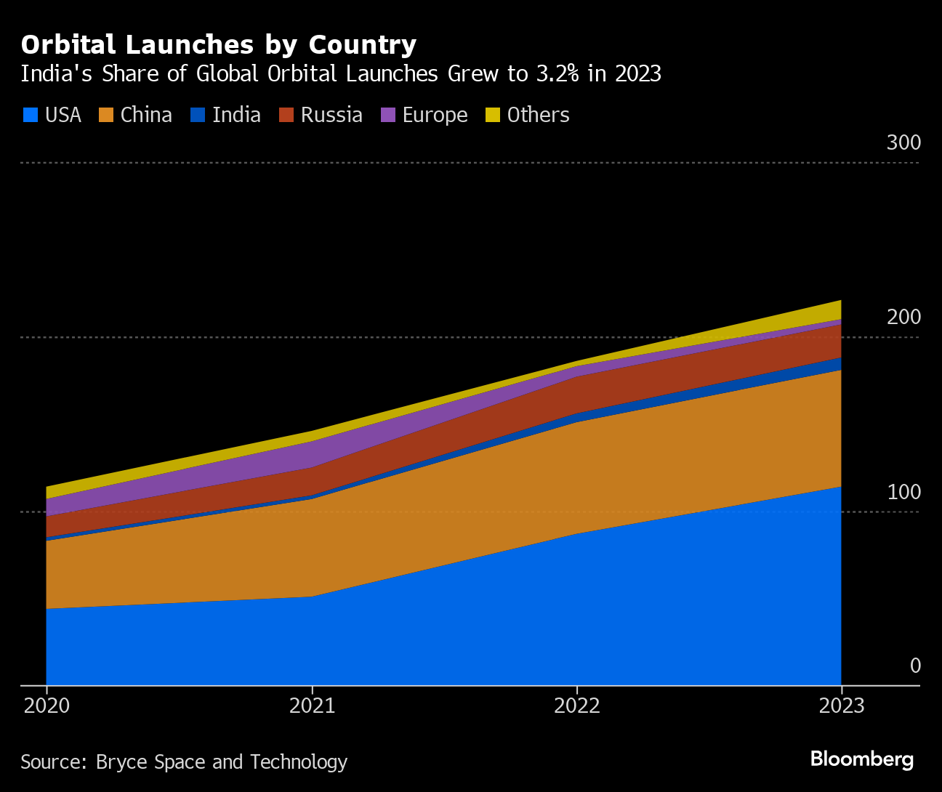Click the Bryce Space and Technology source text
This screenshot has height=792, width=942.
(184, 761)
